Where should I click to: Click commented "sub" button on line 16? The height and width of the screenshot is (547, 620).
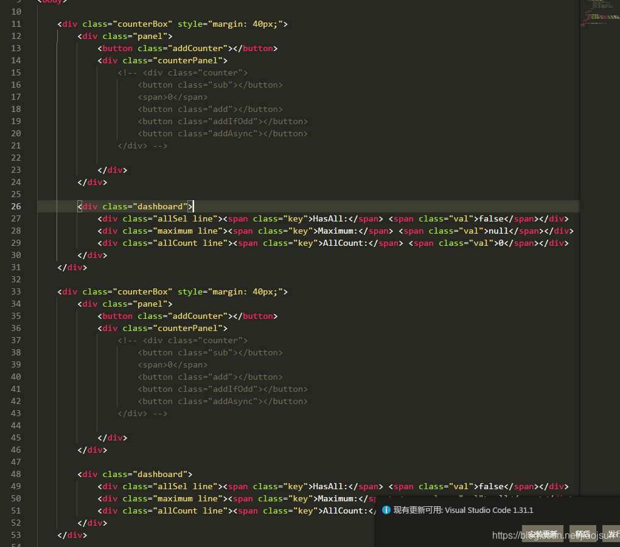(x=210, y=85)
